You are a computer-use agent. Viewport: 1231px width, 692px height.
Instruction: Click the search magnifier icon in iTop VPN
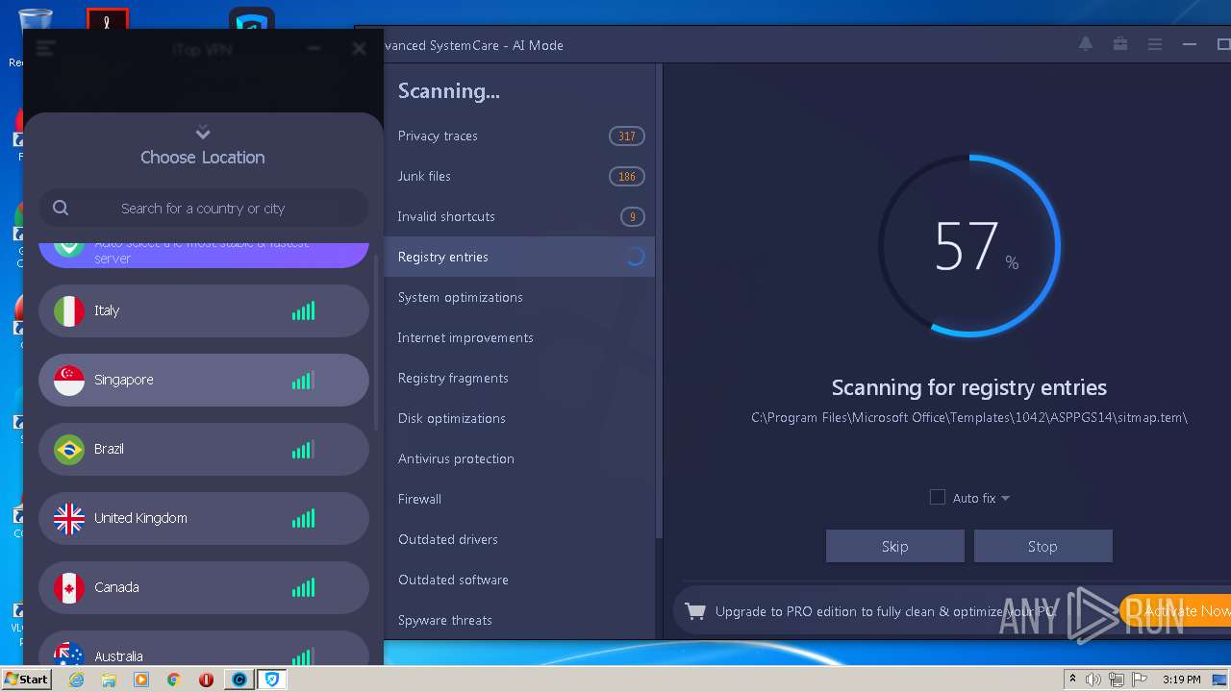pos(61,208)
